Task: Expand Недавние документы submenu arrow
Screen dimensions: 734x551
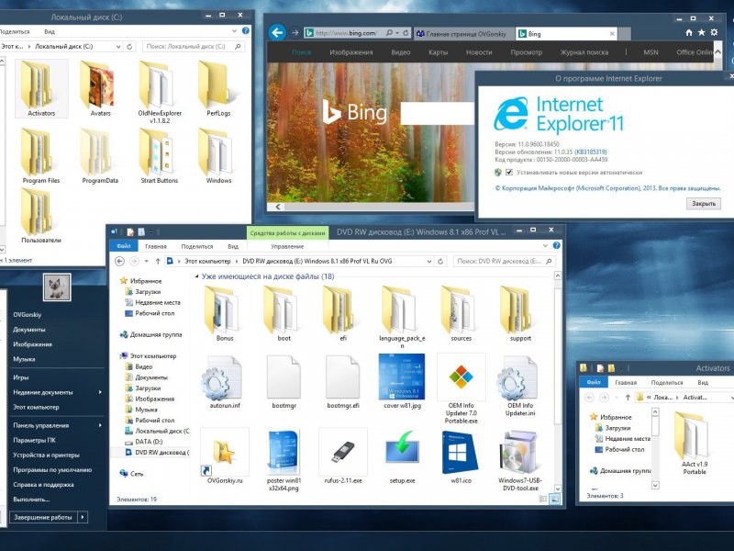Action: [x=100, y=392]
